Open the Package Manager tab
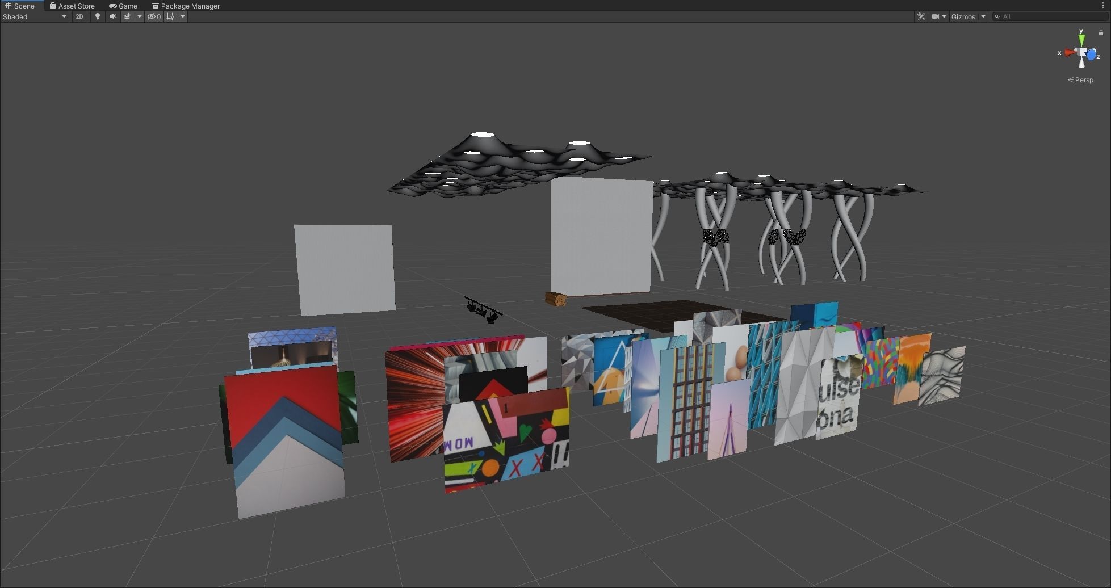The width and height of the screenshot is (1111, 588). [x=186, y=6]
